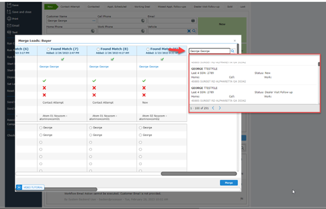The height and width of the screenshot is (209, 326).
Task: Click the Cell Phone dial icon
Action: click(x=143, y=20)
